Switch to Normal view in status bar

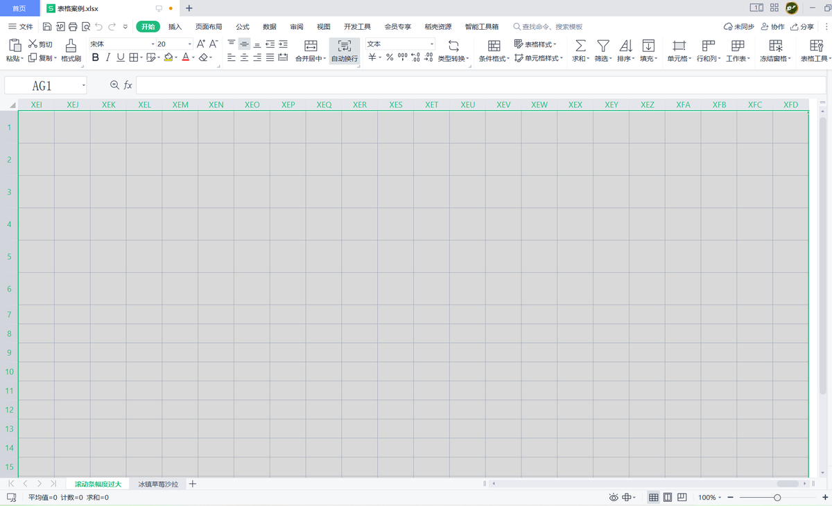pos(654,498)
